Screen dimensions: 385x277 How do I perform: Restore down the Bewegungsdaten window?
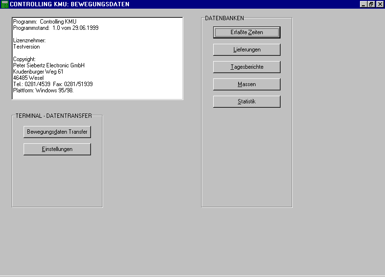(x=371, y=4)
